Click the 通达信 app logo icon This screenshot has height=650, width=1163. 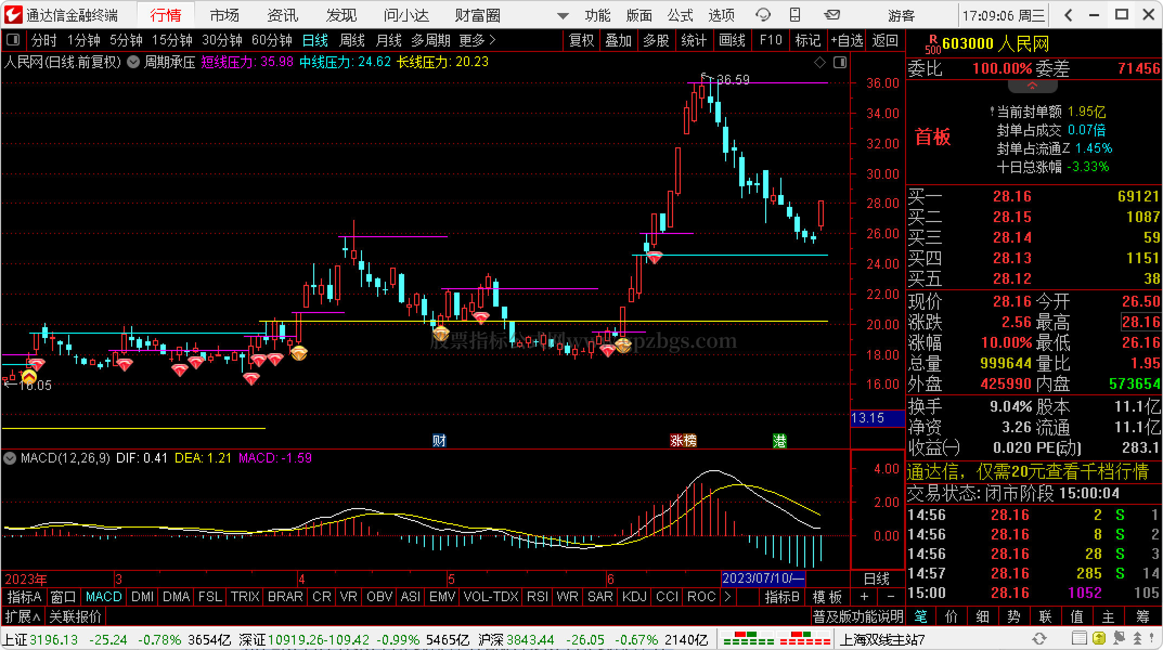[x=14, y=15]
